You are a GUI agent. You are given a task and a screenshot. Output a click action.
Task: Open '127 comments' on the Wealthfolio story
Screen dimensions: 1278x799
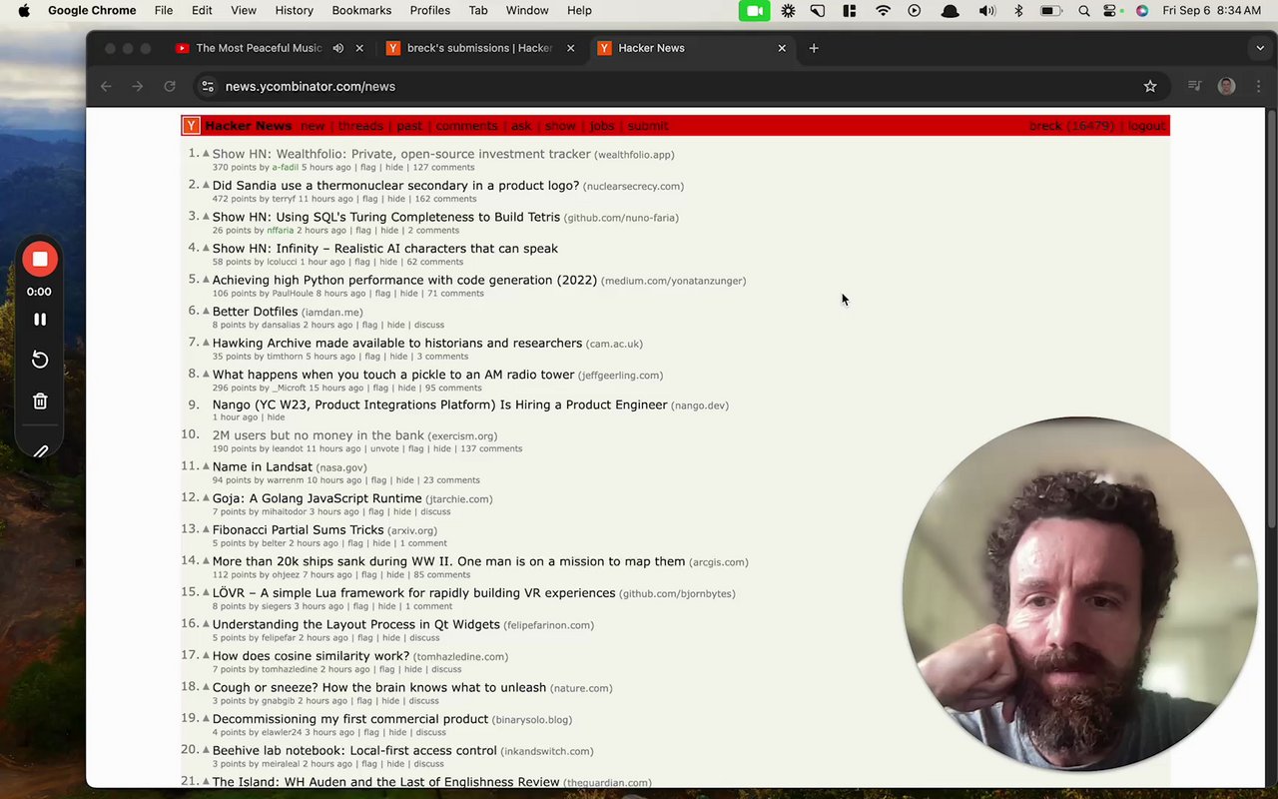[443, 168]
